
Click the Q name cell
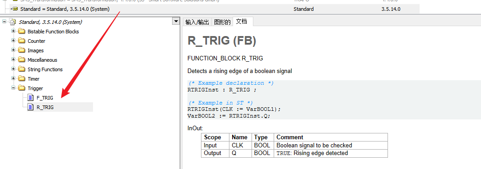pyautogui.click(x=240, y=153)
